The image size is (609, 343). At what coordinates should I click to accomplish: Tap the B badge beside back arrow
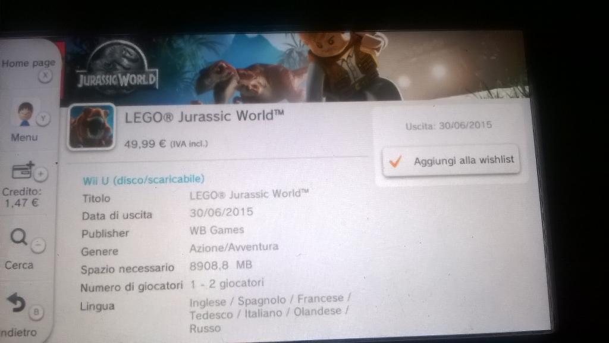pos(36,311)
